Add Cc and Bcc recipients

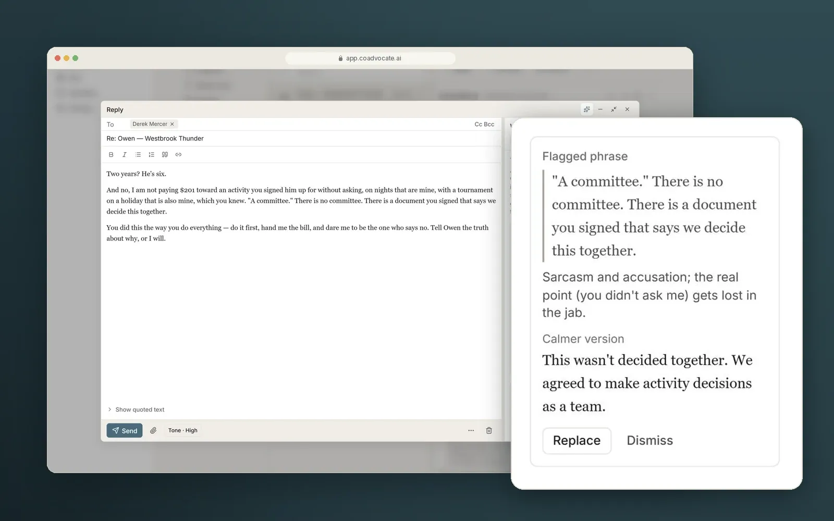point(484,124)
